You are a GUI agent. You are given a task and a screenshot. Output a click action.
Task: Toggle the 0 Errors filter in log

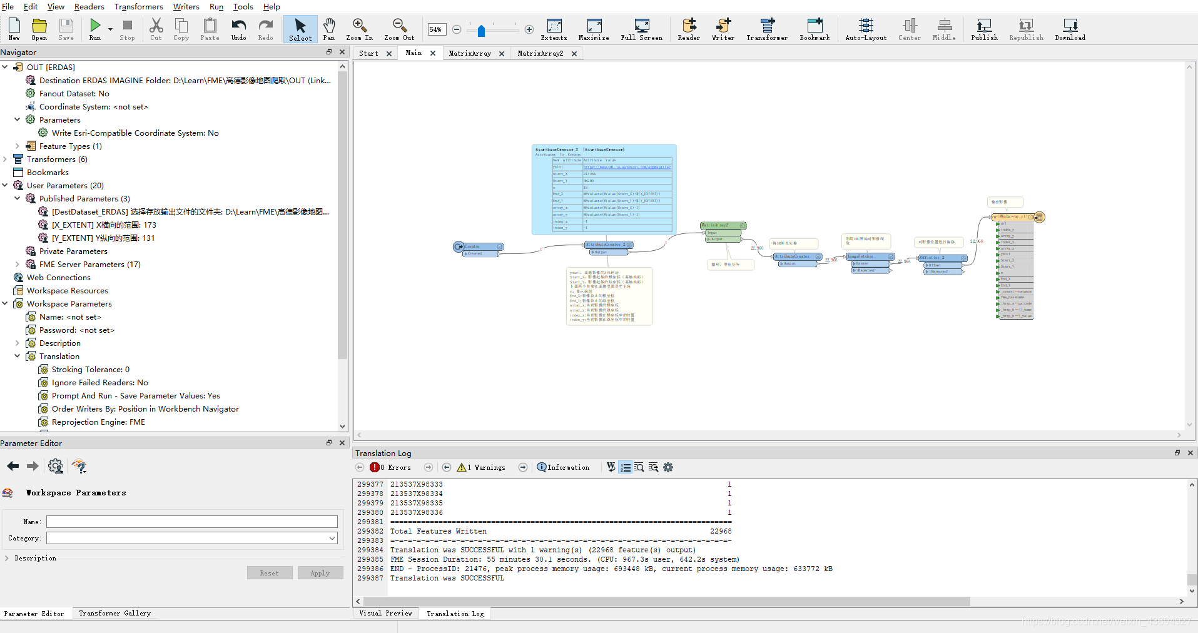390,467
